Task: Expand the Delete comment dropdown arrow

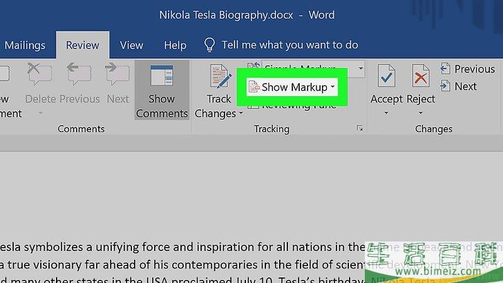Action: (x=40, y=113)
